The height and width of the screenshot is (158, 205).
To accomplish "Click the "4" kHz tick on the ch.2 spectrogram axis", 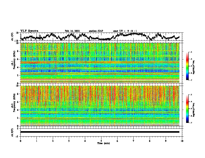I will (x=18, y=110).
